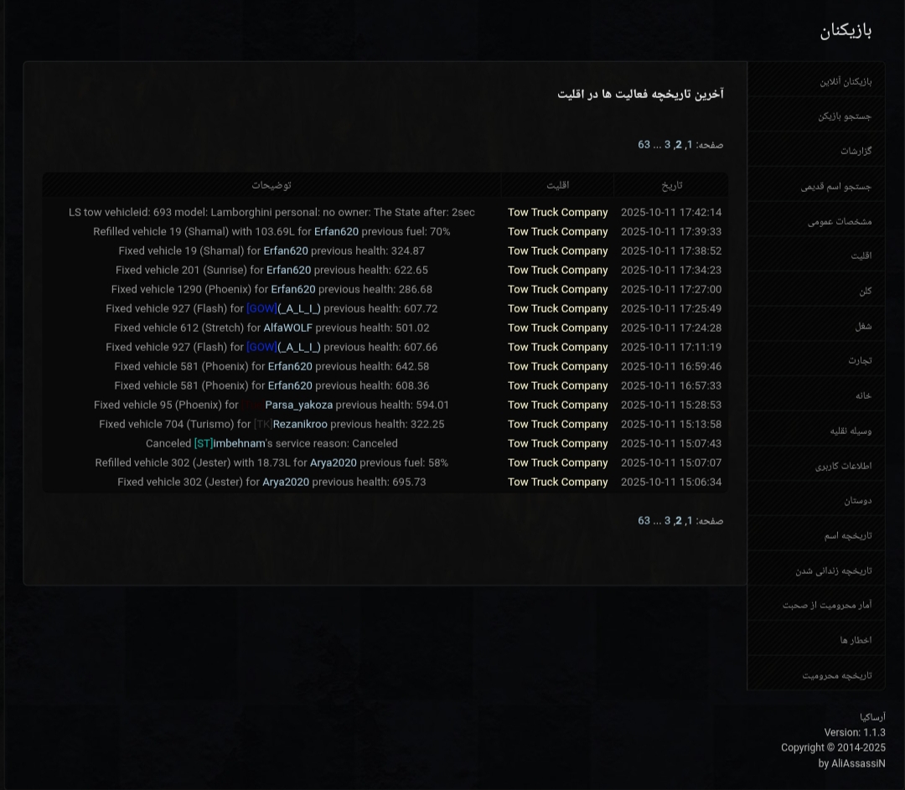Image resolution: width=905 pixels, height=790 pixels.
Task: Open جستجو اسم قدیمی menu entry
Action: point(835,186)
